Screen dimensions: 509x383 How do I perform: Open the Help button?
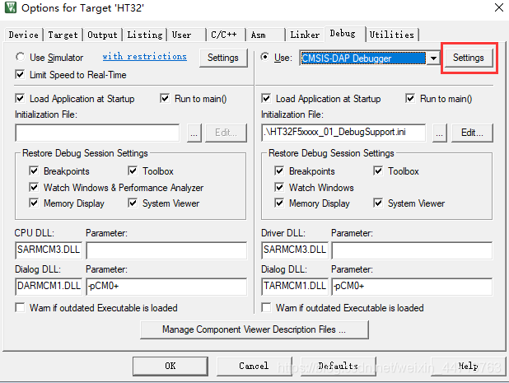tap(468, 367)
